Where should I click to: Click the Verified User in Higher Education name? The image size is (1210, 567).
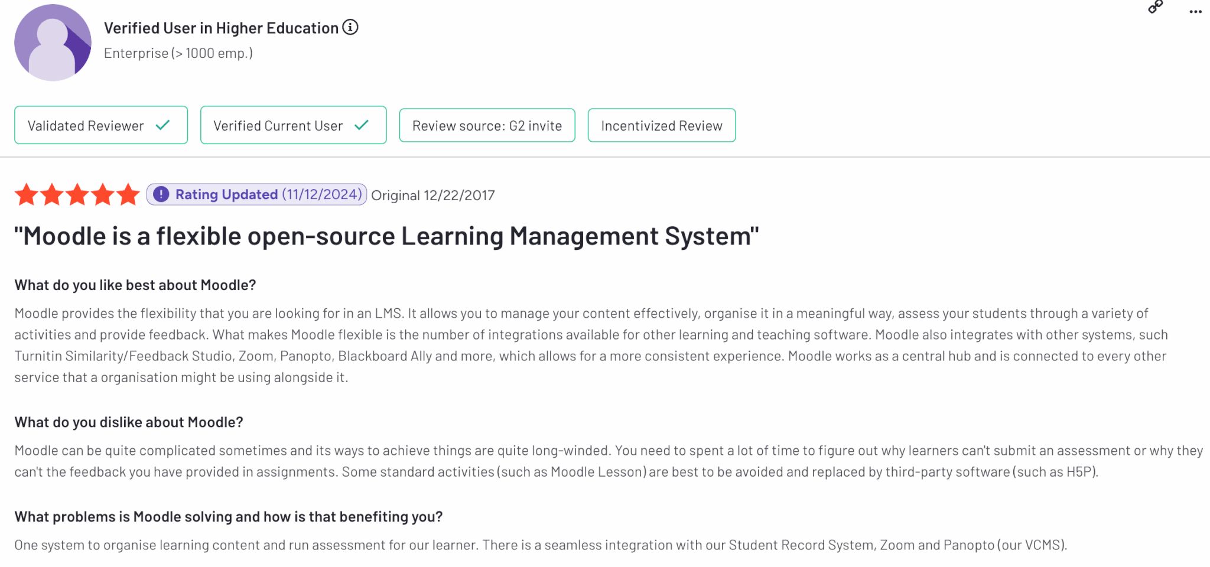tap(221, 28)
